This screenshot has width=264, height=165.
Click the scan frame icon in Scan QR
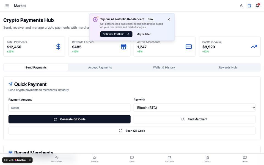click(x=120, y=131)
